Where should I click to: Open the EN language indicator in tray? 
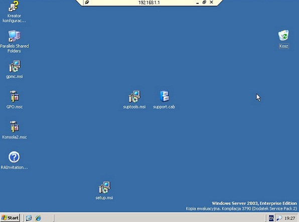(271, 218)
